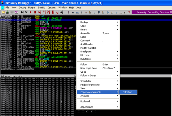This screenshot has height=116, width=172.
Task: Click New origin here menu entry
Action: [89, 68]
